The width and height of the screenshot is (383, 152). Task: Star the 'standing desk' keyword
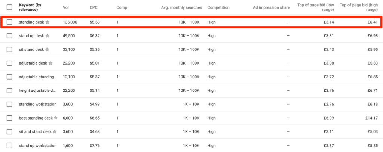[48, 22]
